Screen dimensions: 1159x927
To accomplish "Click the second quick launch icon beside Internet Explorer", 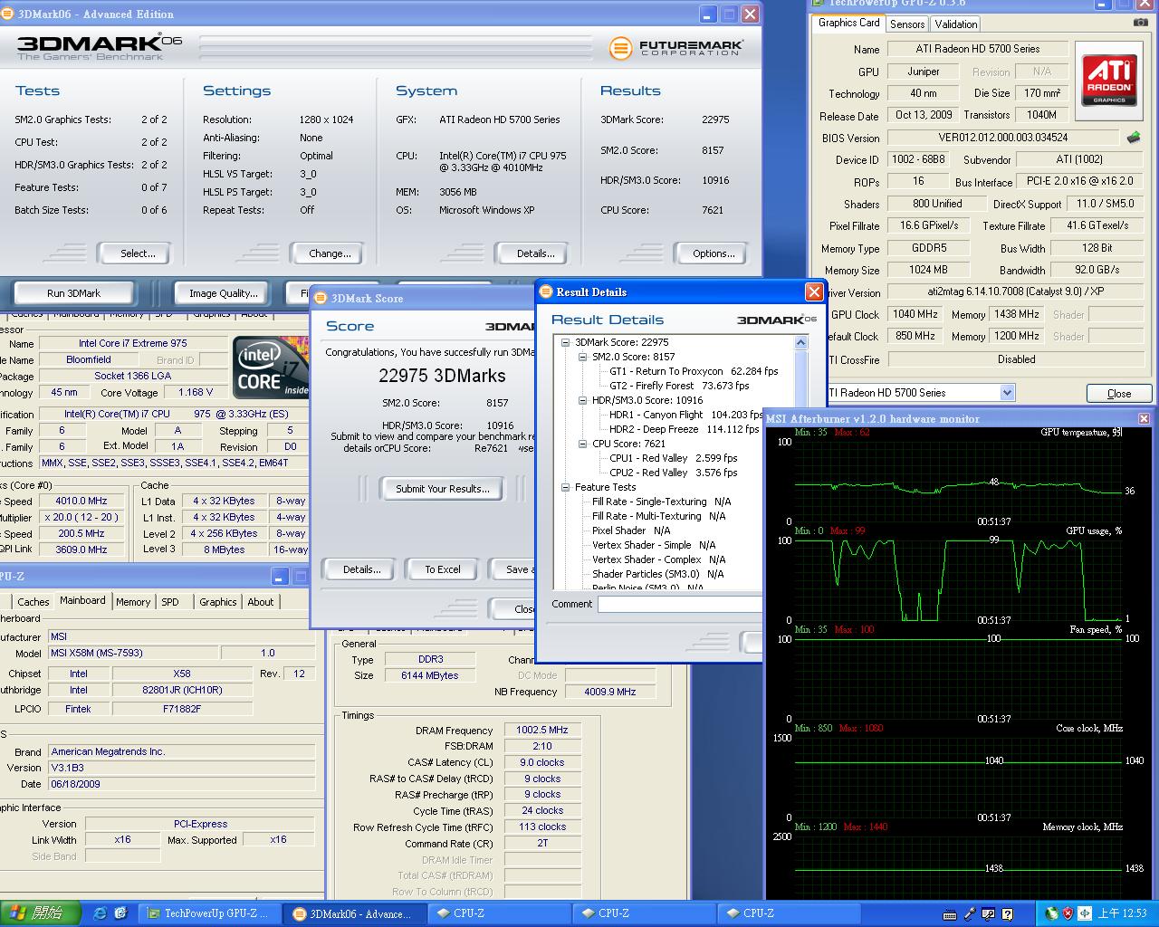I will 120,913.
